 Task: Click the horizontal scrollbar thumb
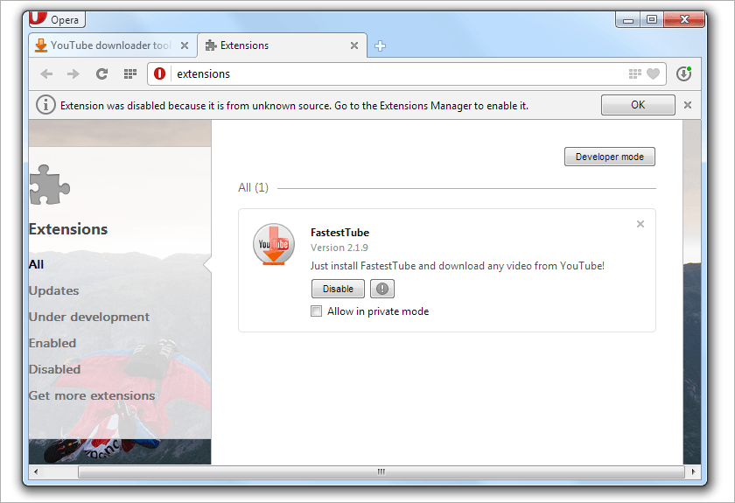point(381,472)
